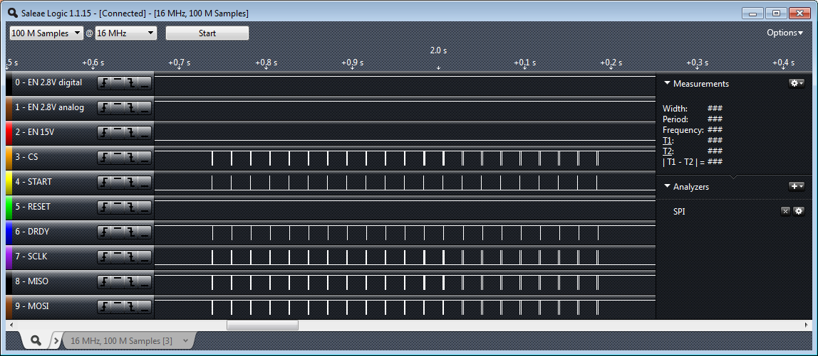The height and width of the screenshot is (356, 818).
Task: Set high level trigger on DRDY channel
Action: (118, 232)
